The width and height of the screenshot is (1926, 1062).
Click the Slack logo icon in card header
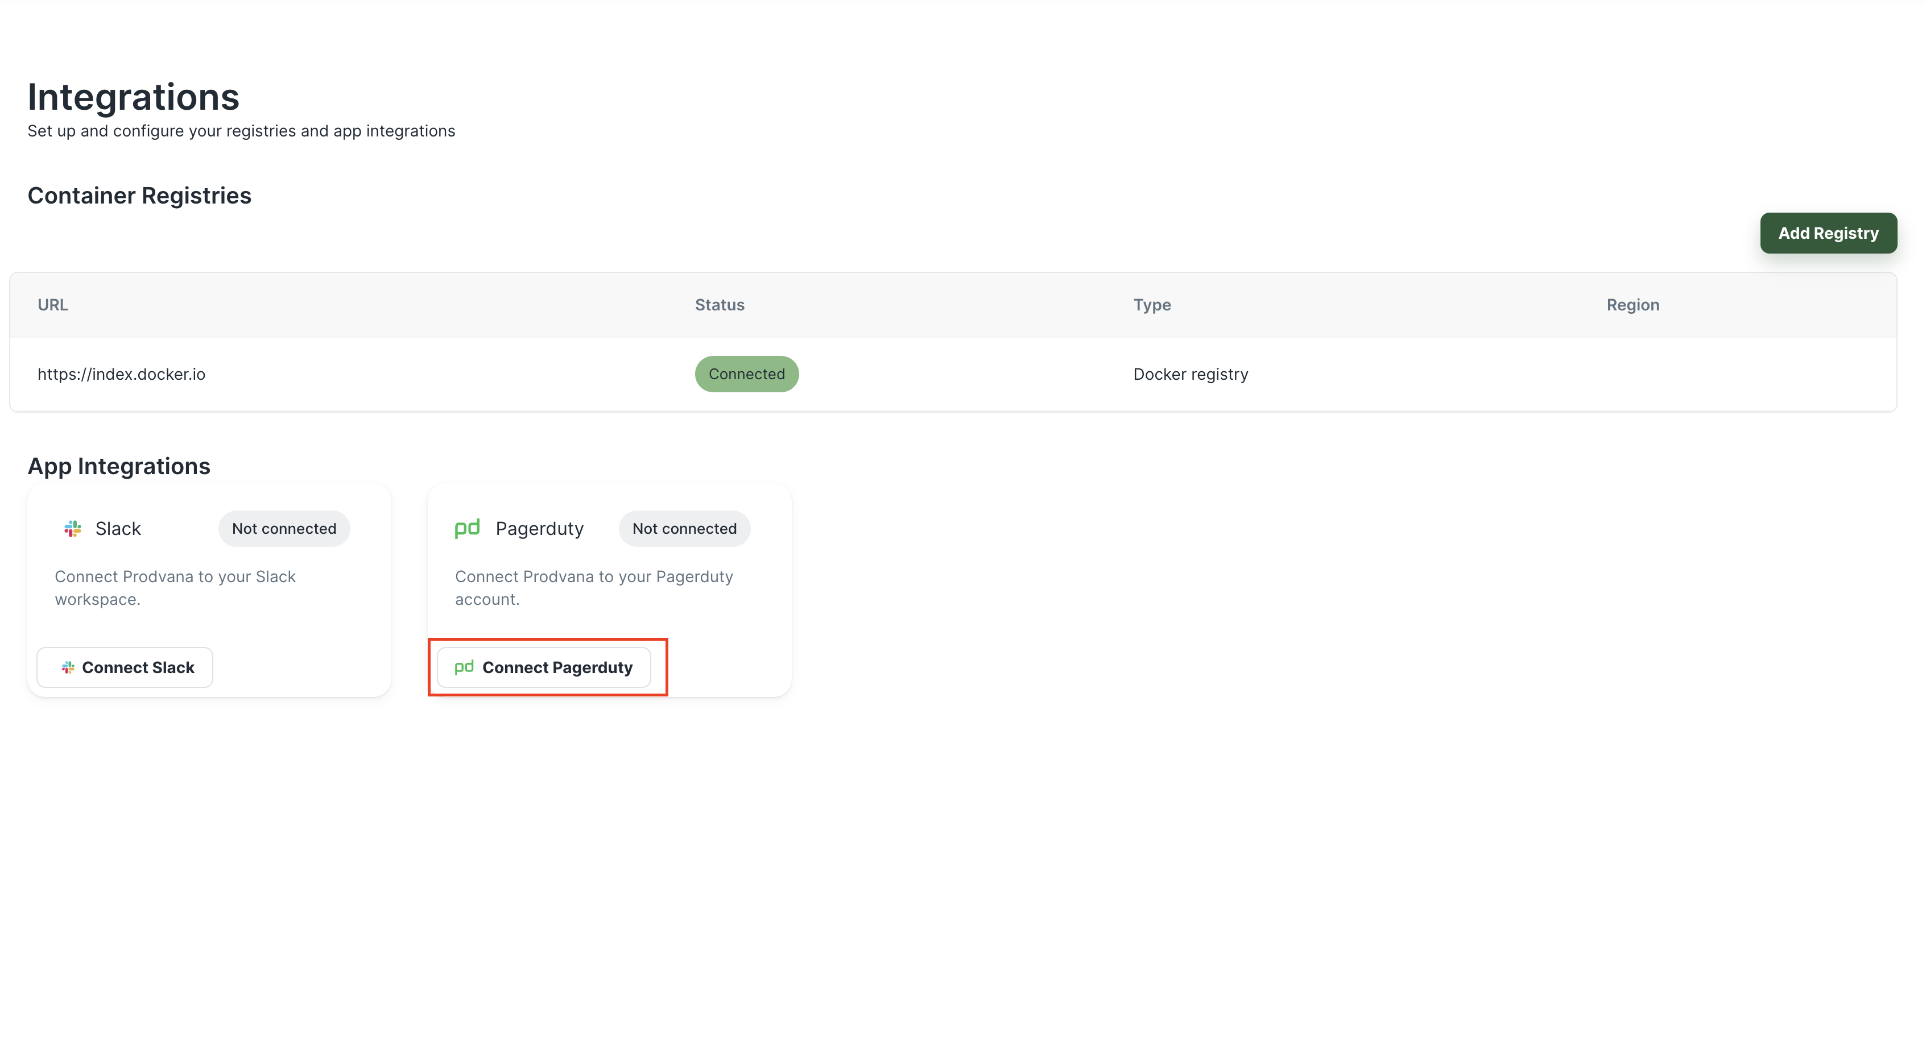click(x=73, y=528)
